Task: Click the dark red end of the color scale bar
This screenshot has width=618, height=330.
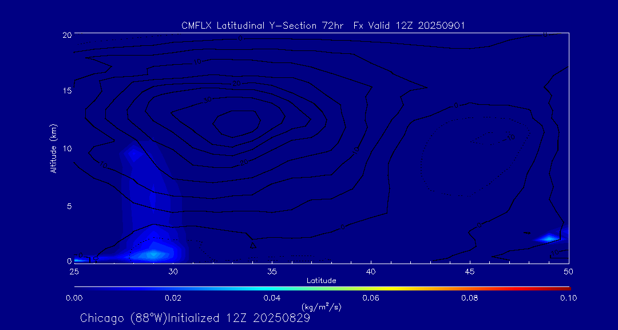Action: pyautogui.click(x=565, y=289)
